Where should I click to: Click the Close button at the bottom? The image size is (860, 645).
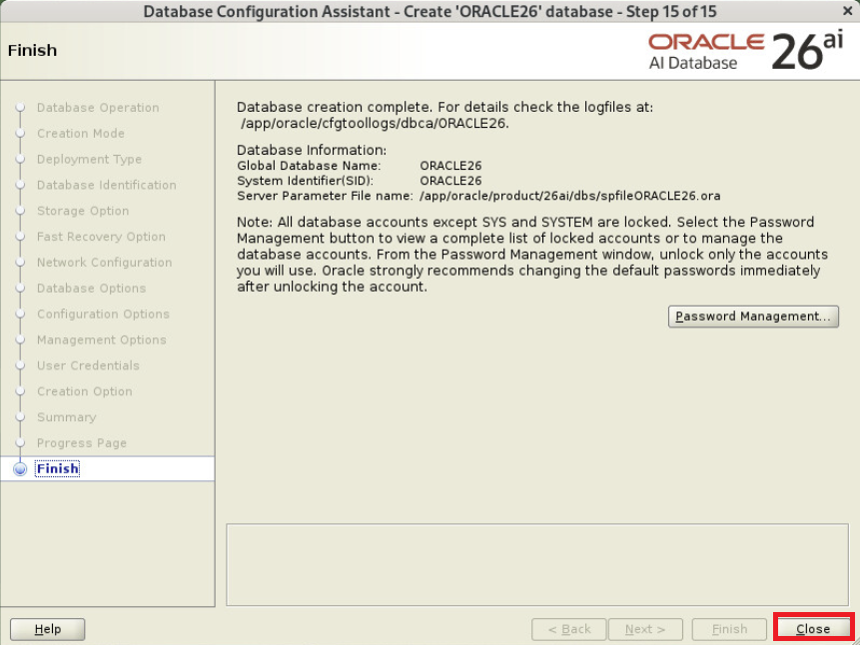tap(813, 629)
